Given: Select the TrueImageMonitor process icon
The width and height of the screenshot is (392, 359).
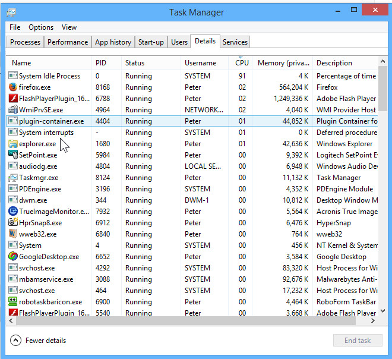Looking at the screenshot, I should pos(13,212).
